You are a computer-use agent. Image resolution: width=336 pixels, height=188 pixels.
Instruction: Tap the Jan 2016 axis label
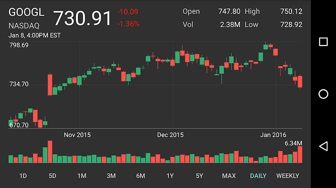pyautogui.click(x=273, y=135)
